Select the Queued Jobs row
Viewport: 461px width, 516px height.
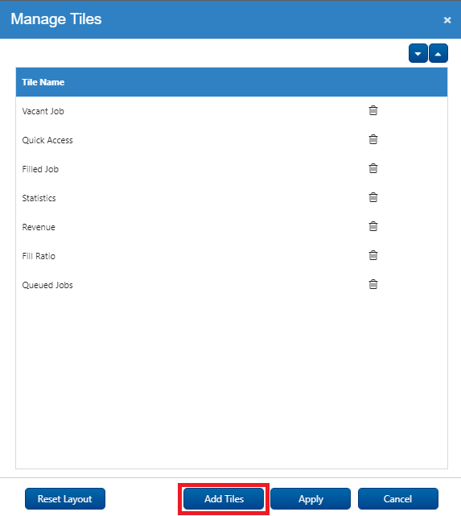pyautogui.click(x=232, y=285)
